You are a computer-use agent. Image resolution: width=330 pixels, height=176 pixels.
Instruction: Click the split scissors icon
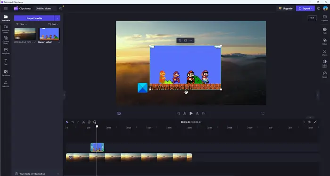[83, 122]
